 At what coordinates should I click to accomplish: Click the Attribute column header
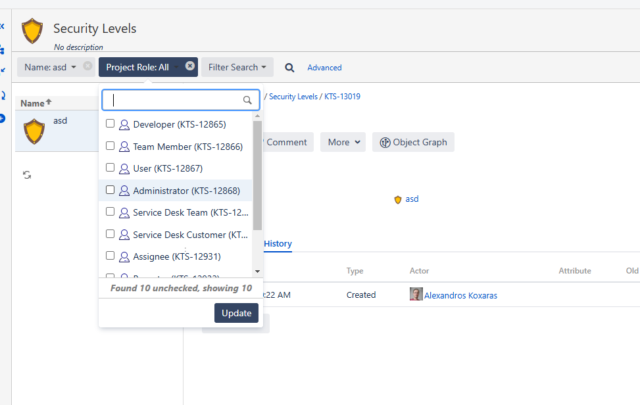click(575, 271)
